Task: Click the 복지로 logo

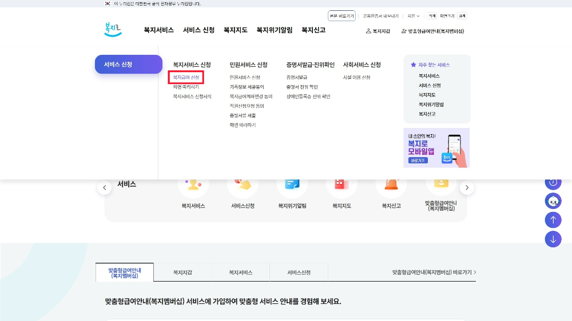Action: (113, 30)
